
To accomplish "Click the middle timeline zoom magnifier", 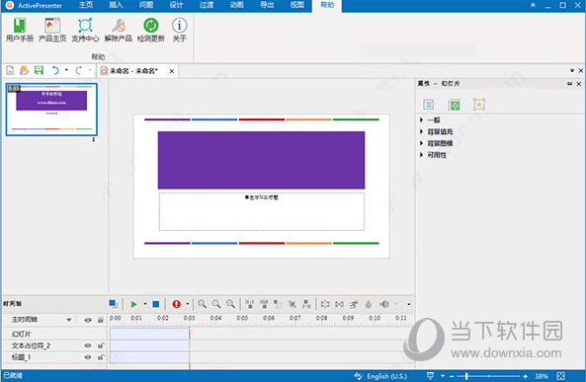I will point(216,304).
